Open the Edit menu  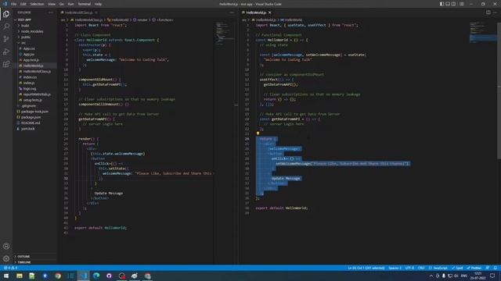[23, 4]
